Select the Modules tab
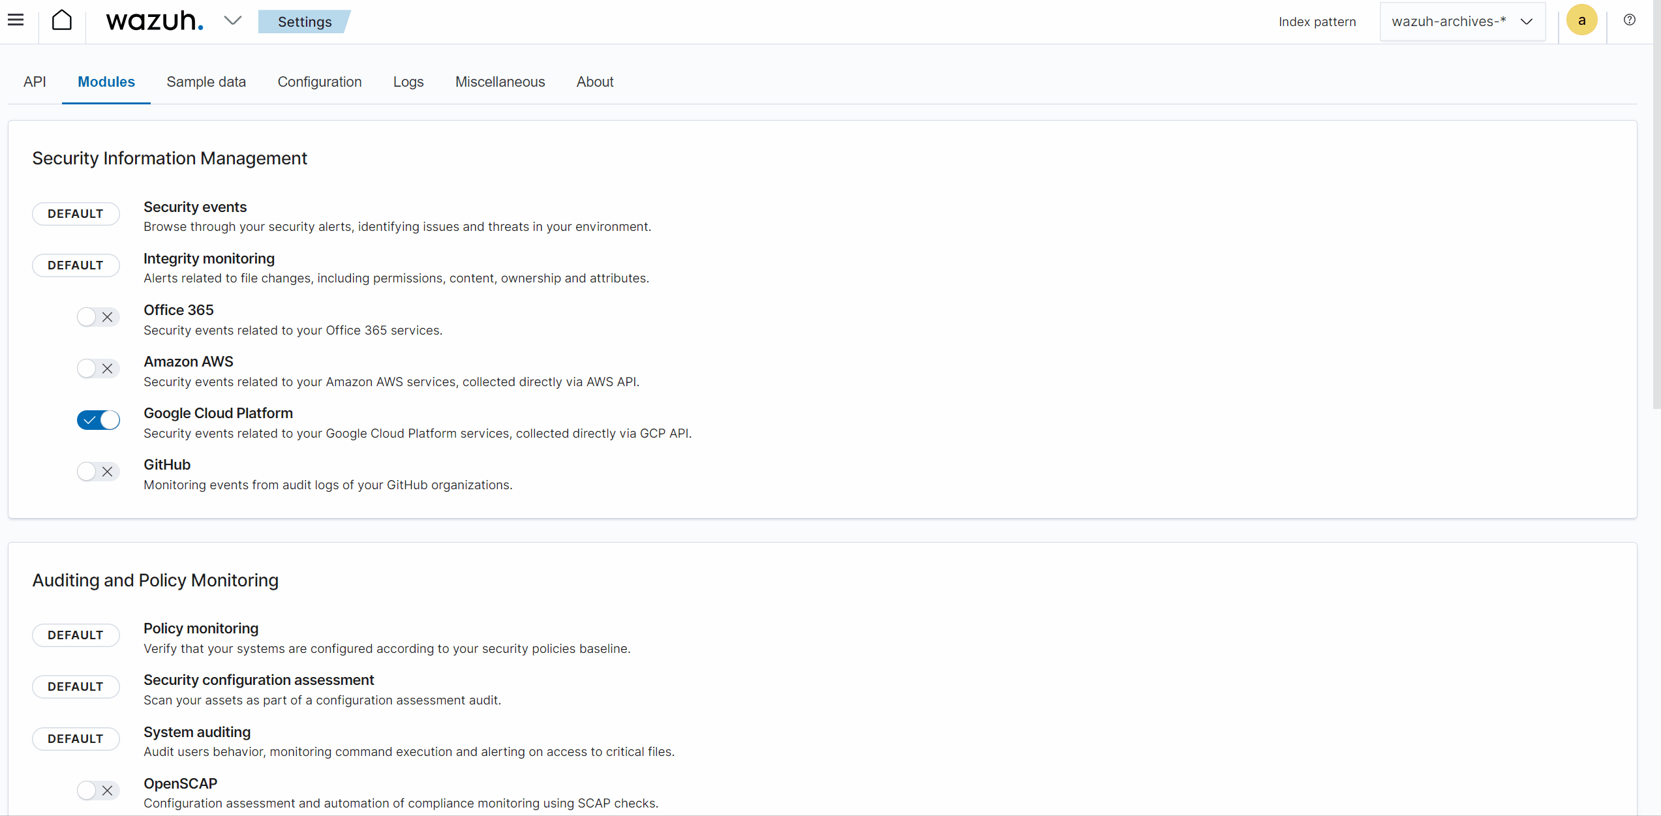 [x=106, y=82]
